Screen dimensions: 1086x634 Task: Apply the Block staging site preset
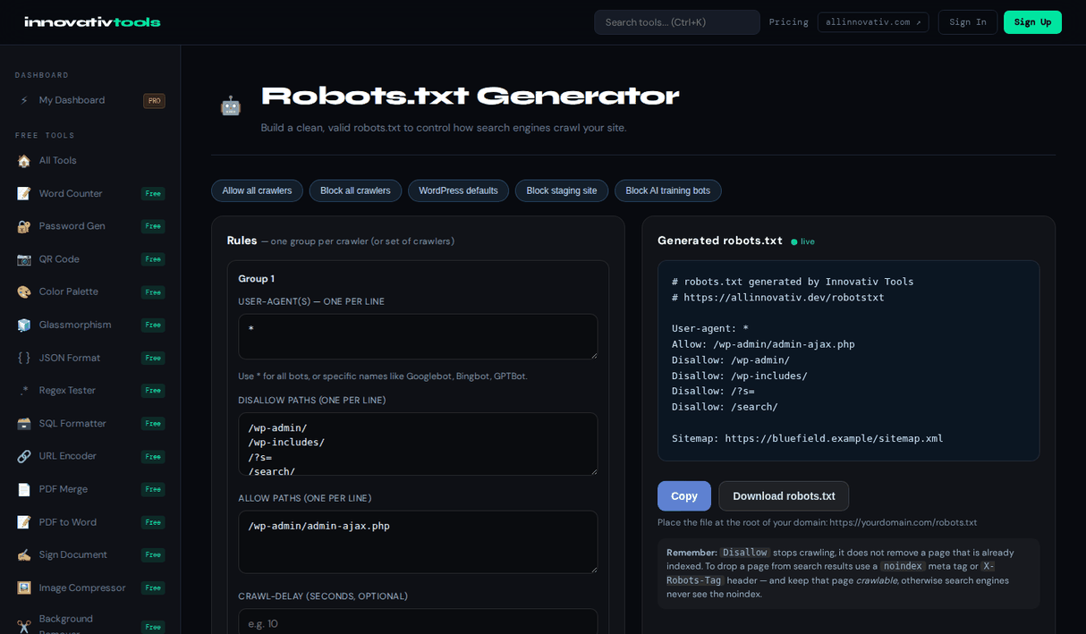(562, 190)
